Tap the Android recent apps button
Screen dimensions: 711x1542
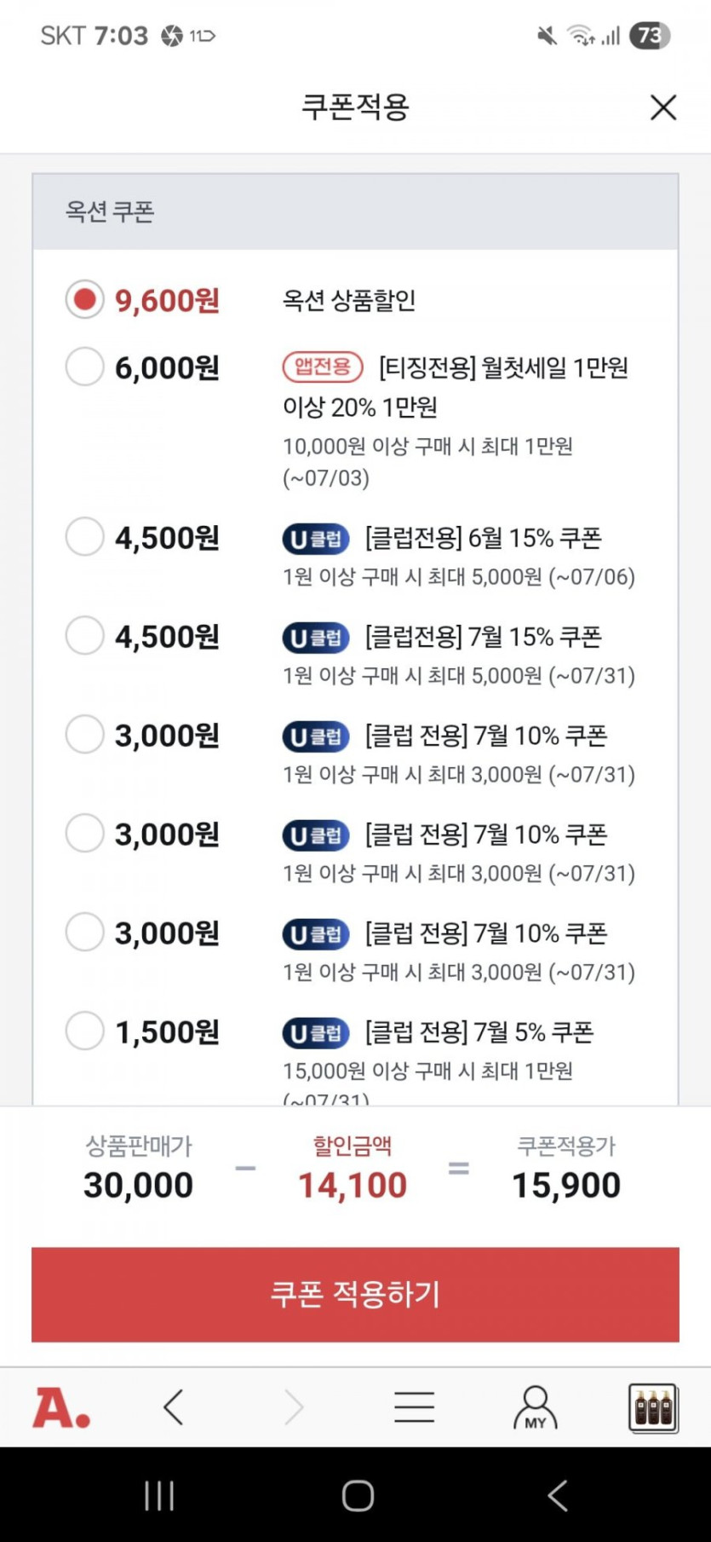(159, 1495)
